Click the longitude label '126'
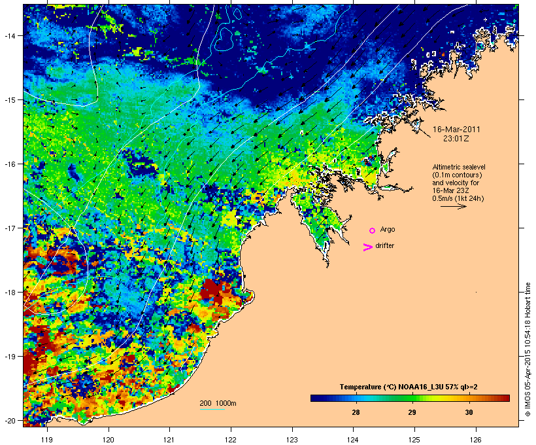This screenshot has height=445, width=536. (x=476, y=440)
